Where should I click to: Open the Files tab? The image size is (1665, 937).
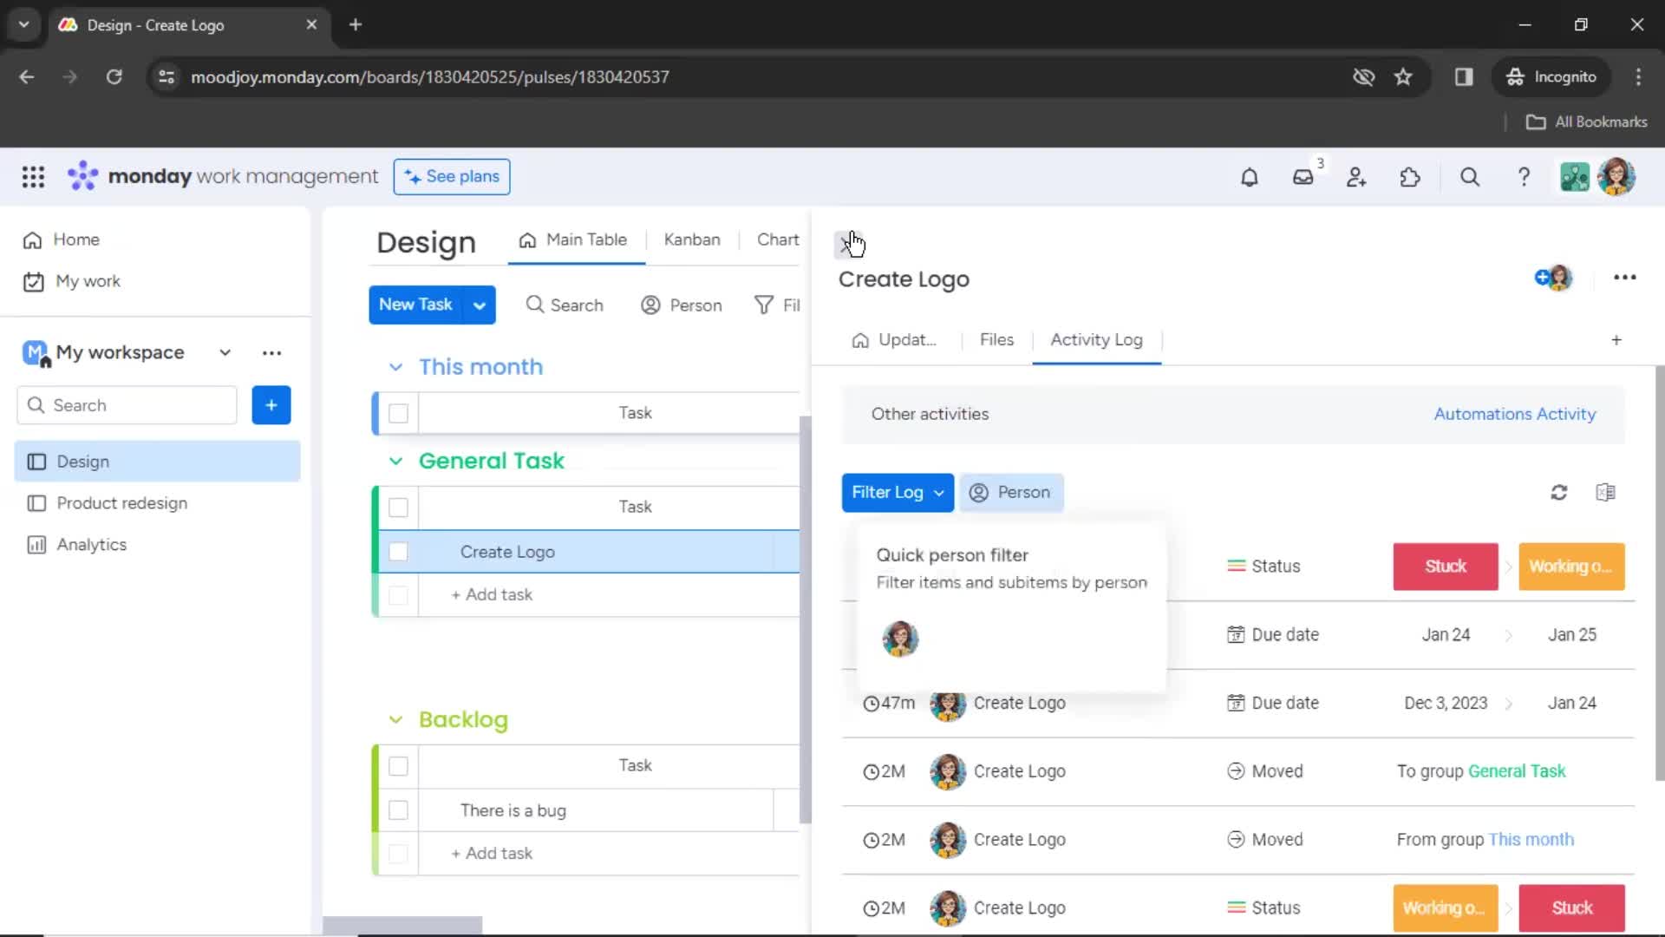(x=995, y=338)
